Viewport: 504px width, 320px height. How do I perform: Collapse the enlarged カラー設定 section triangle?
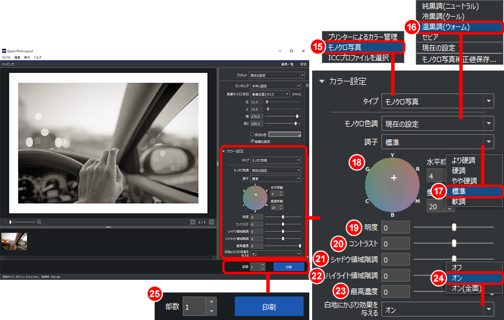click(322, 81)
